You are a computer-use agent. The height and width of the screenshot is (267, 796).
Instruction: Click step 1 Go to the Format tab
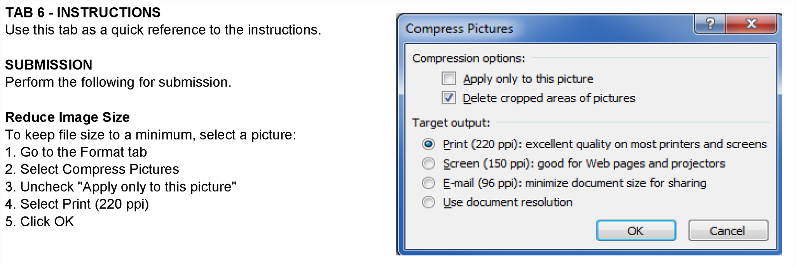76,152
